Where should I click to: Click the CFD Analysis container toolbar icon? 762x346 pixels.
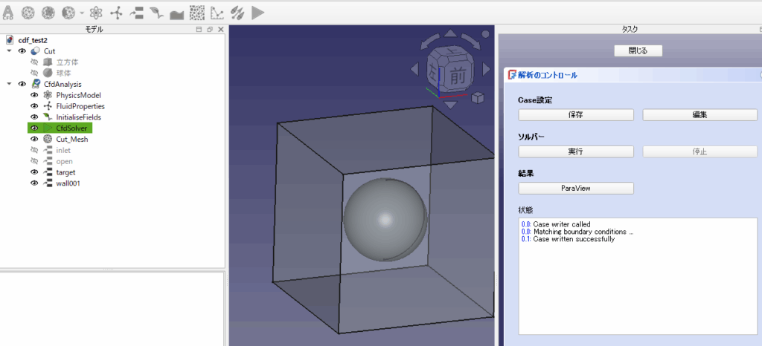coord(9,13)
